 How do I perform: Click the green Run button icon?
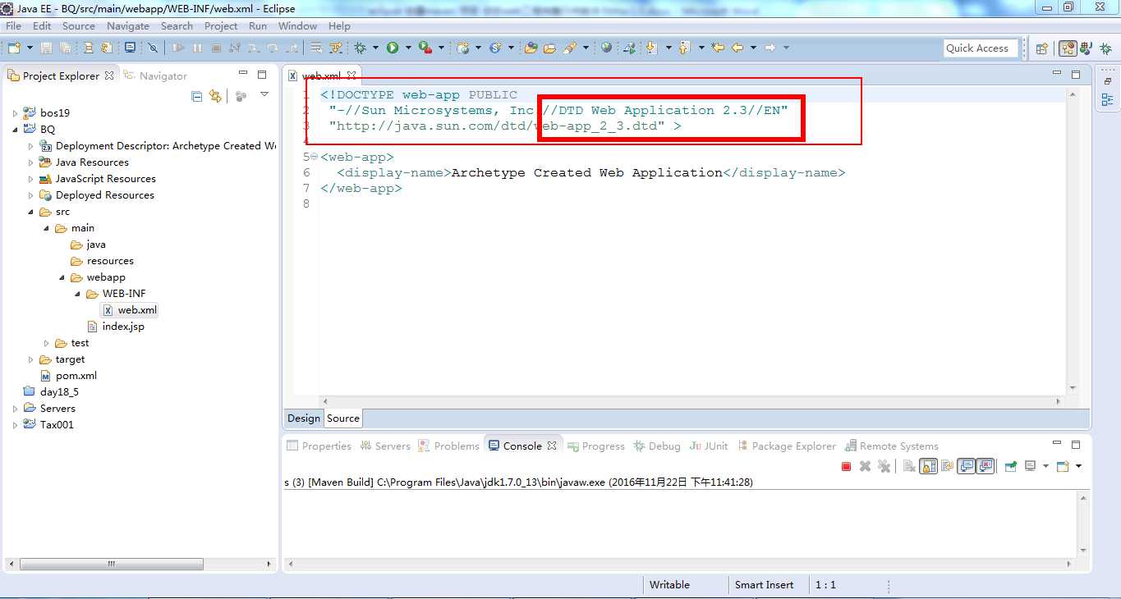coord(393,48)
